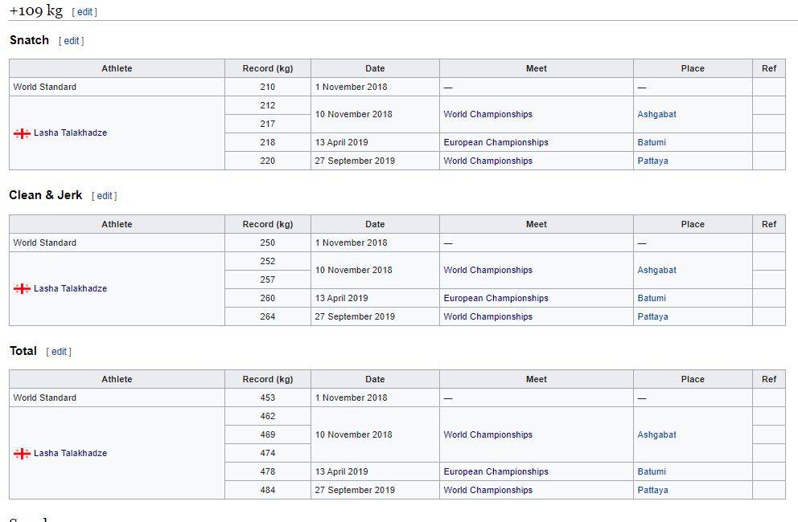Edit the Clean & Jerk section

coord(105,196)
